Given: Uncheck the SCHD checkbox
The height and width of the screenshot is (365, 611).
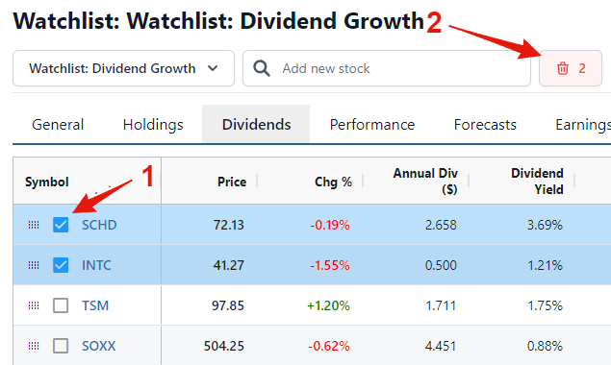Looking at the screenshot, I should pyautogui.click(x=61, y=225).
